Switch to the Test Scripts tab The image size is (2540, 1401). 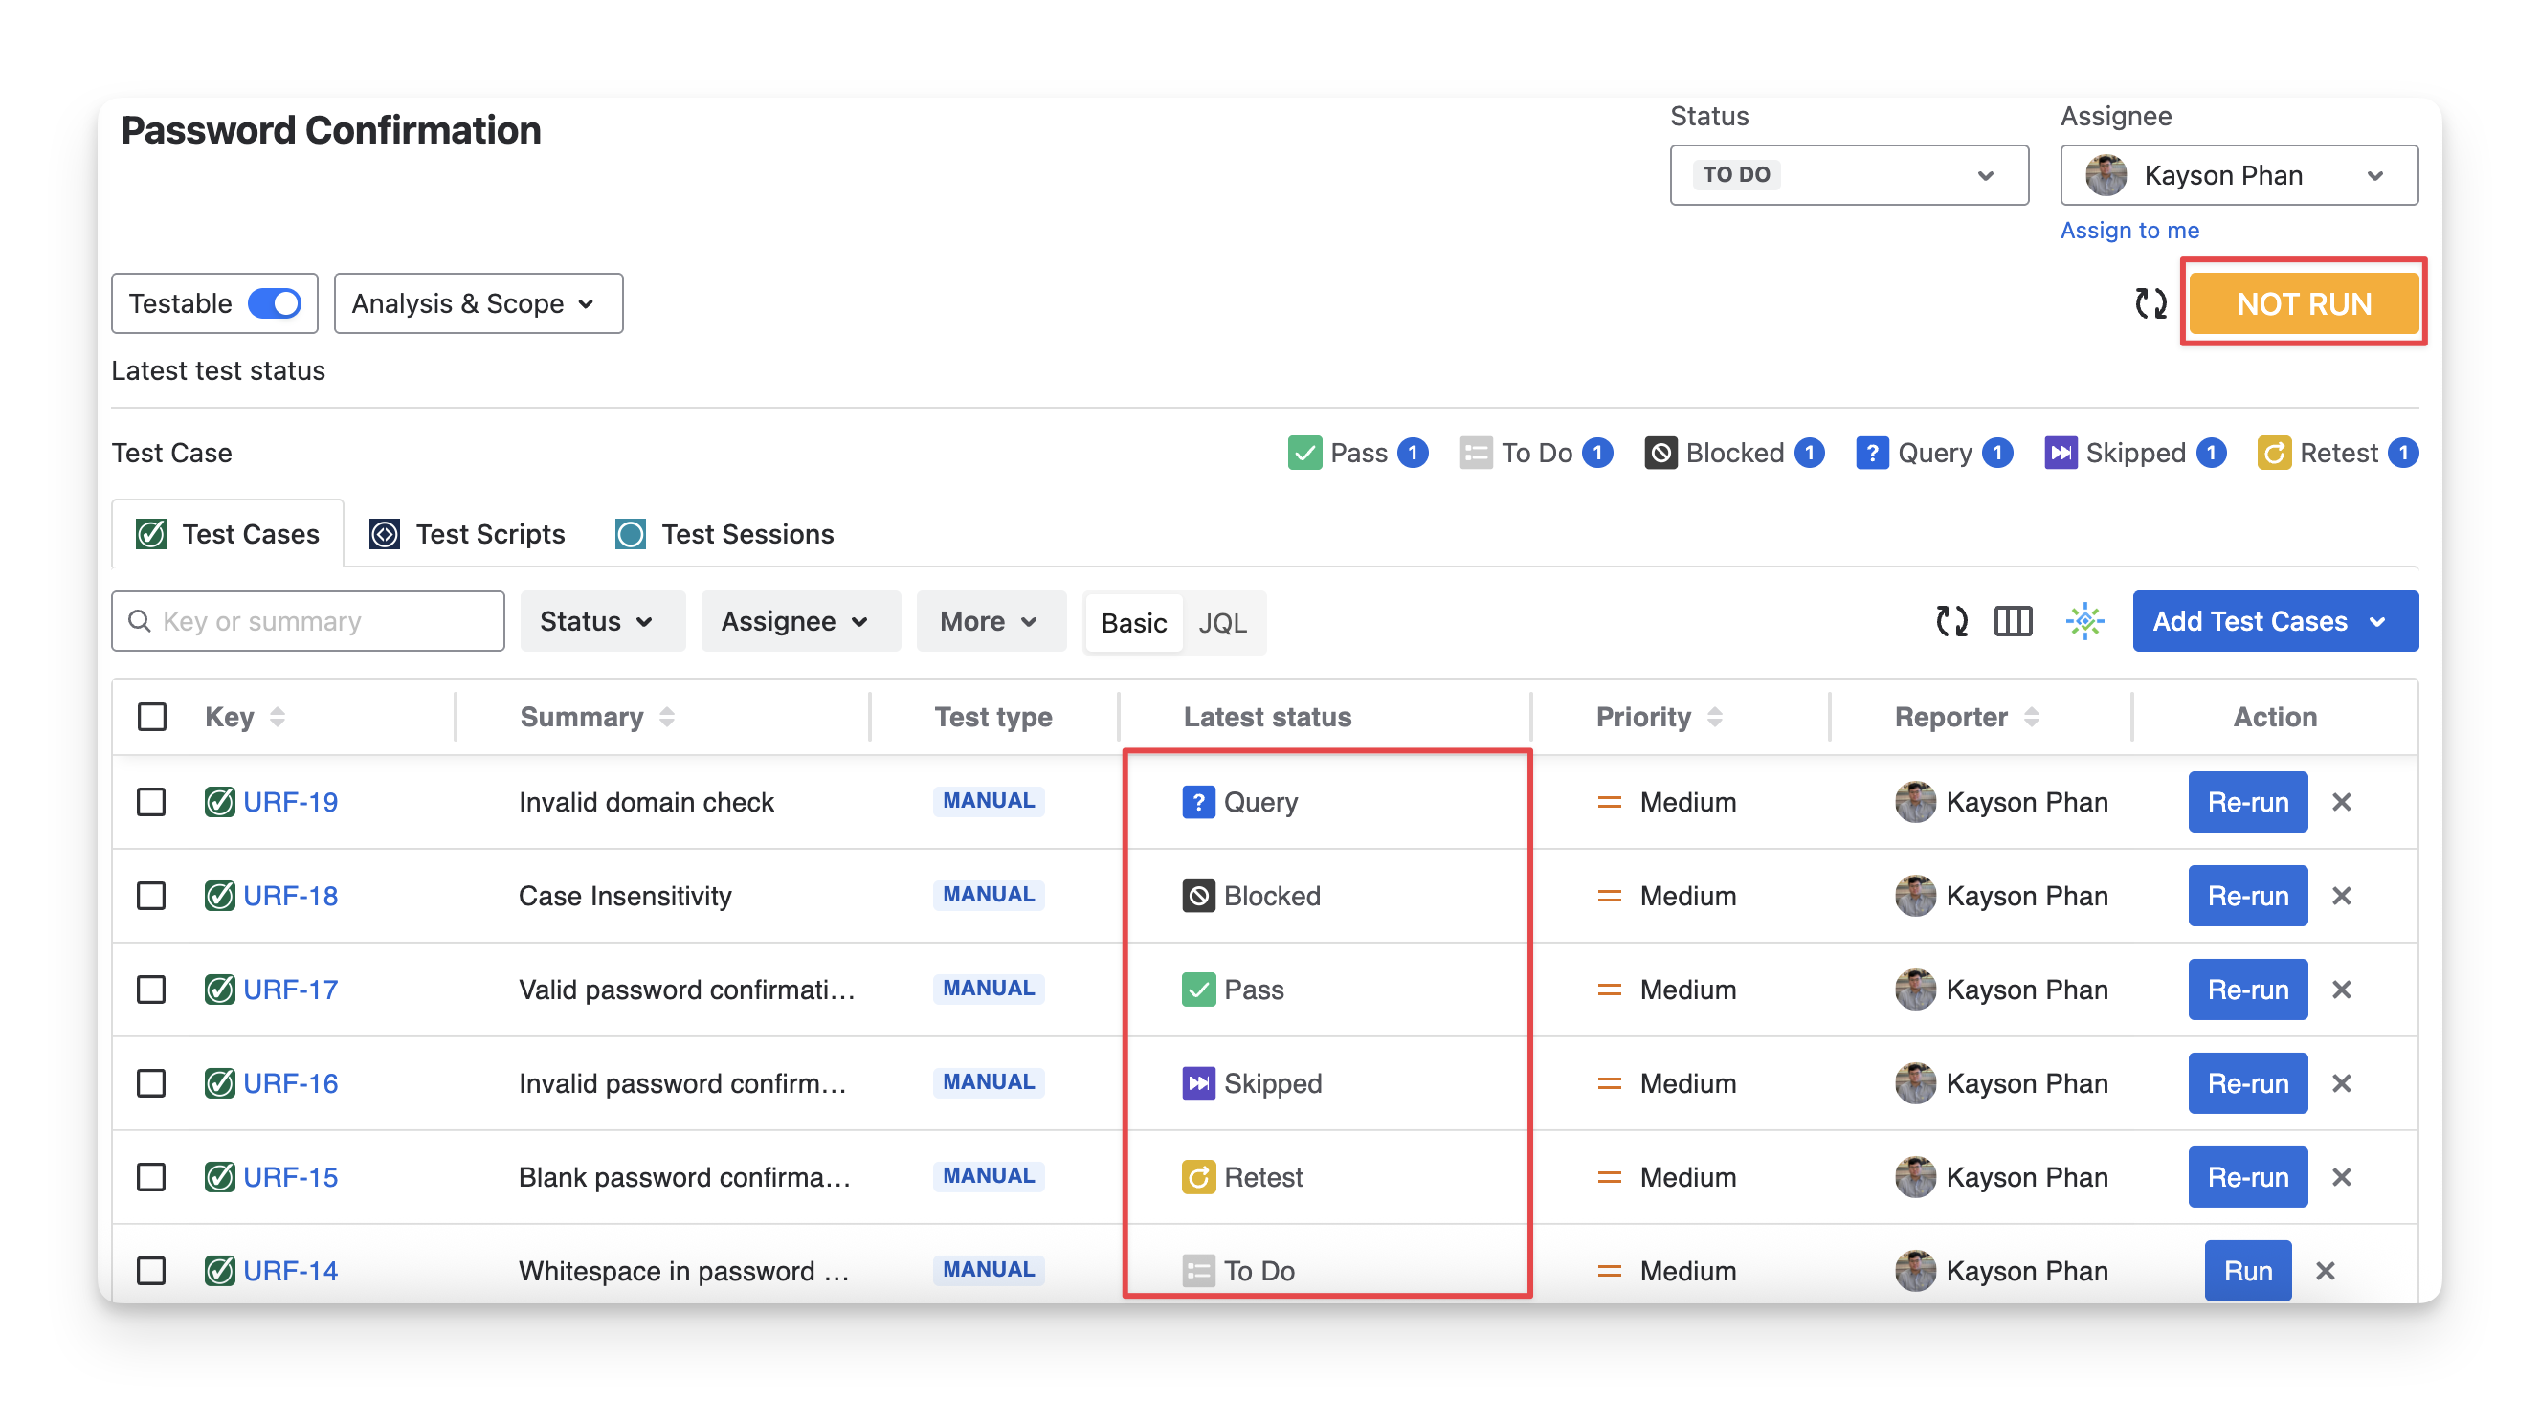(x=467, y=533)
